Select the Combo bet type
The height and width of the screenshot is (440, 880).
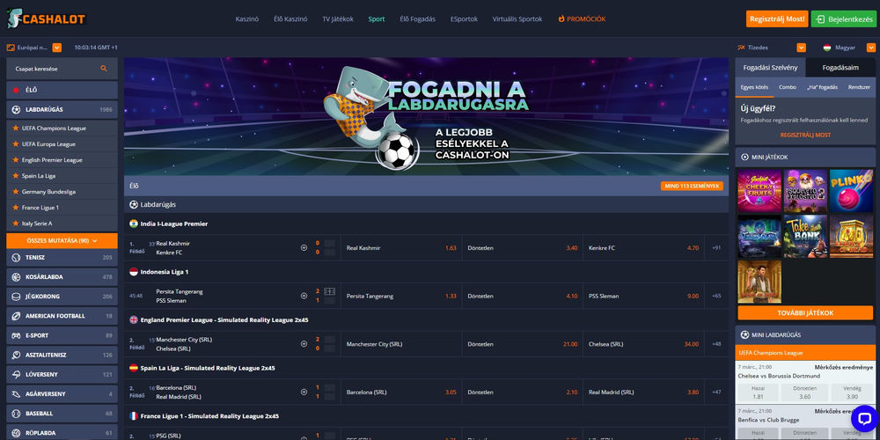click(788, 87)
